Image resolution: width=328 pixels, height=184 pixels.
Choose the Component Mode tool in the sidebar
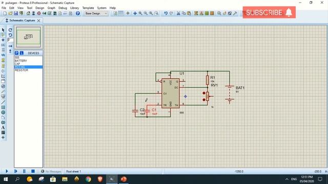tap(3, 35)
